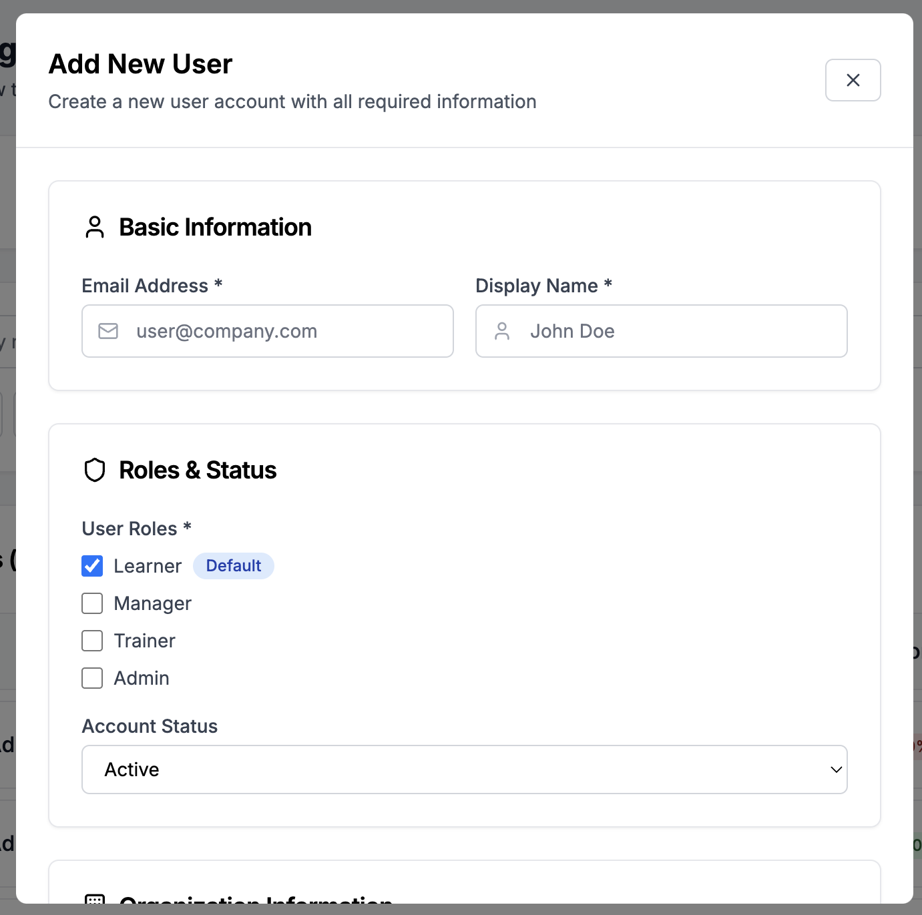Click the Default badge next to Learner

pyautogui.click(x=233, y=566)
